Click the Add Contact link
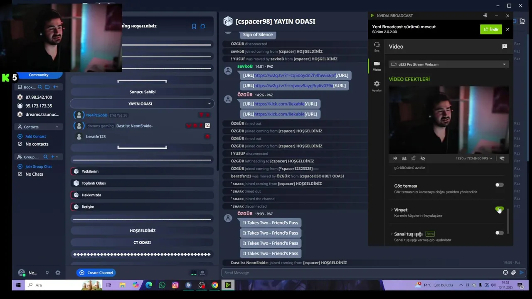Image resolution: width=532 pixels, height=299 pixels. click(x=36, y=136)
